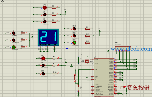Select the green LED D2
Image resolution: width=152 pixels, height=97 pixels.
tap(45, 22)
